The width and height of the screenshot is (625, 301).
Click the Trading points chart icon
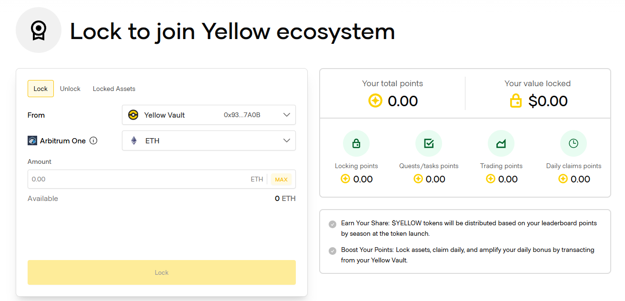click(x=501, y=143)
